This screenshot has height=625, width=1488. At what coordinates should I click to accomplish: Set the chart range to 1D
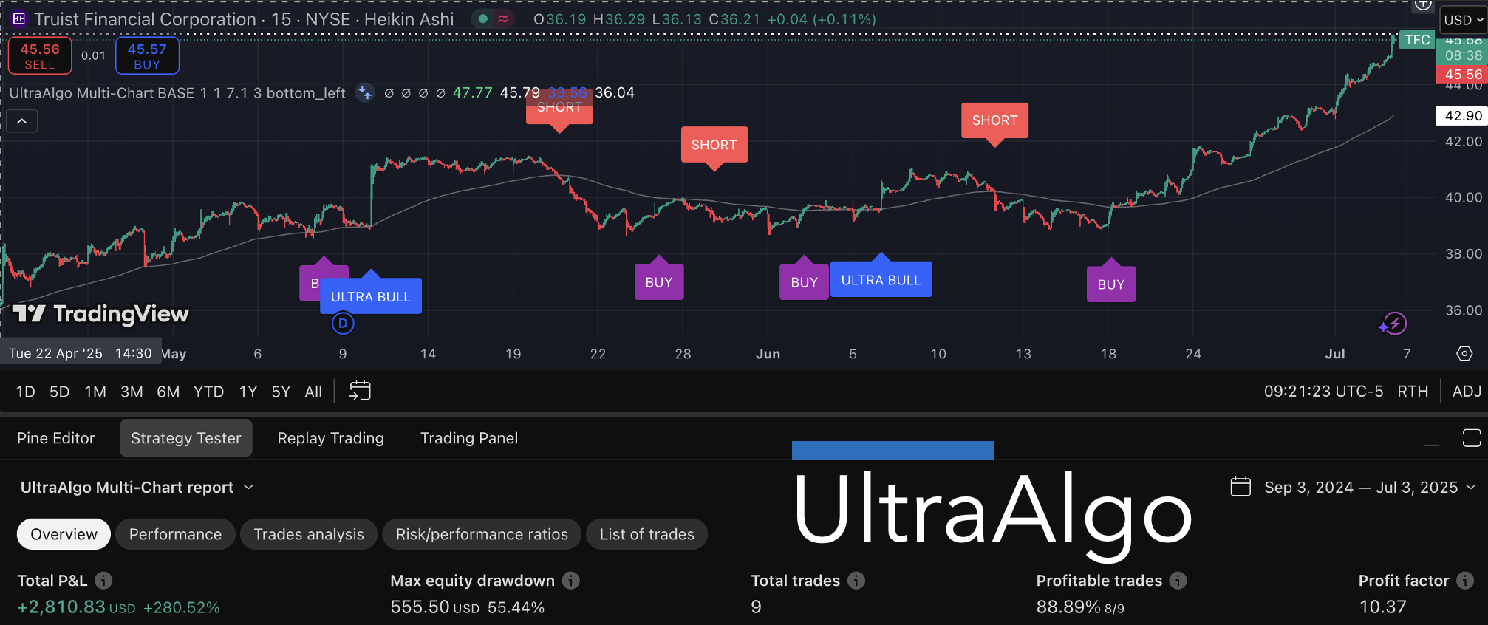[26, 392]
